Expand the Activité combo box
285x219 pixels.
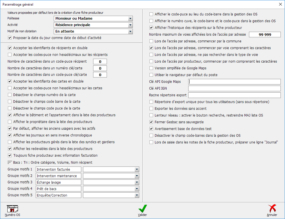pyautogui.click(x=130, y=25)
